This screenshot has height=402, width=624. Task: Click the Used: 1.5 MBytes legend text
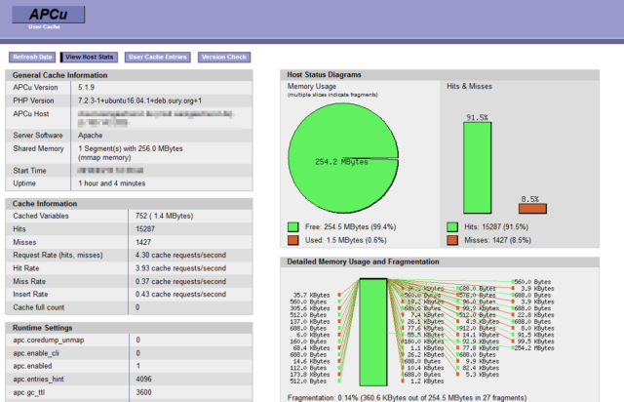(346, 240)
